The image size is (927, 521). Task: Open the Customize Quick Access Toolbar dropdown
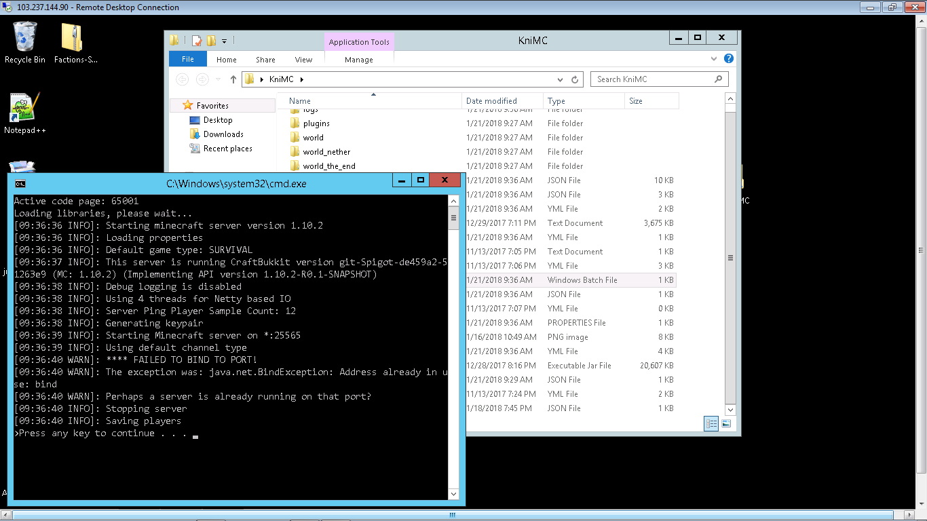click(225, 41)
